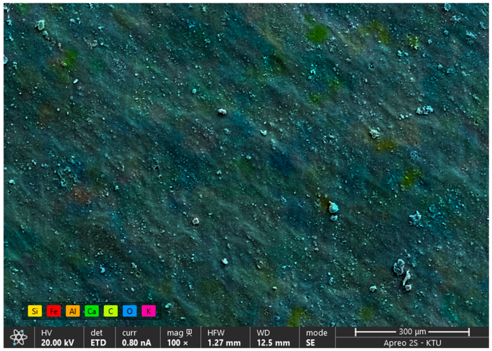
Task: Click the HFW 1.27 mm readout
Action: pos(225,337)
